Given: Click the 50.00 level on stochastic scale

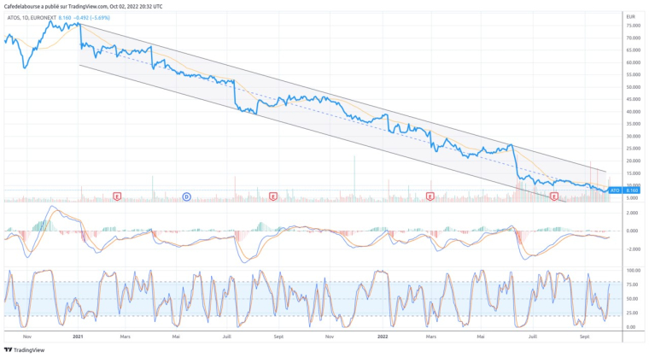Looking at the screenshot, I should pos(632,299).
